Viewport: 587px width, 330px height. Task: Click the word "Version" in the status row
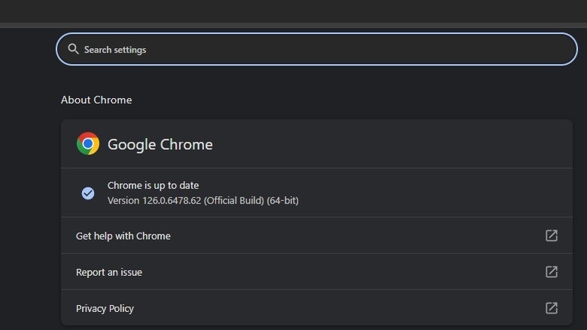(123, 200)
